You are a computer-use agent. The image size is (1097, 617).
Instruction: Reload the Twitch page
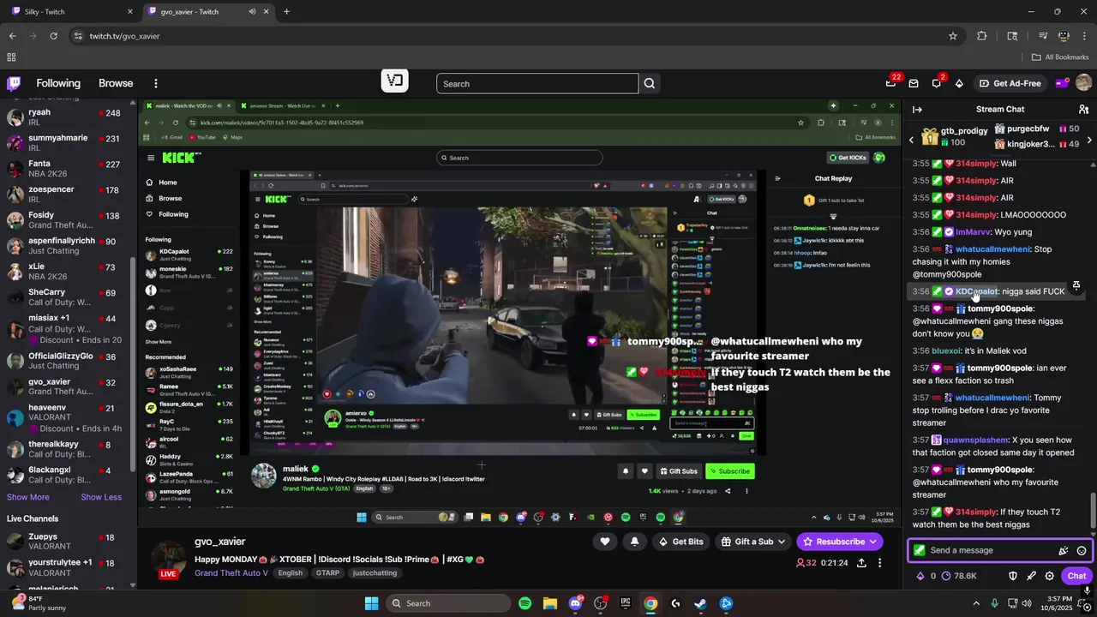click(53, 36)
